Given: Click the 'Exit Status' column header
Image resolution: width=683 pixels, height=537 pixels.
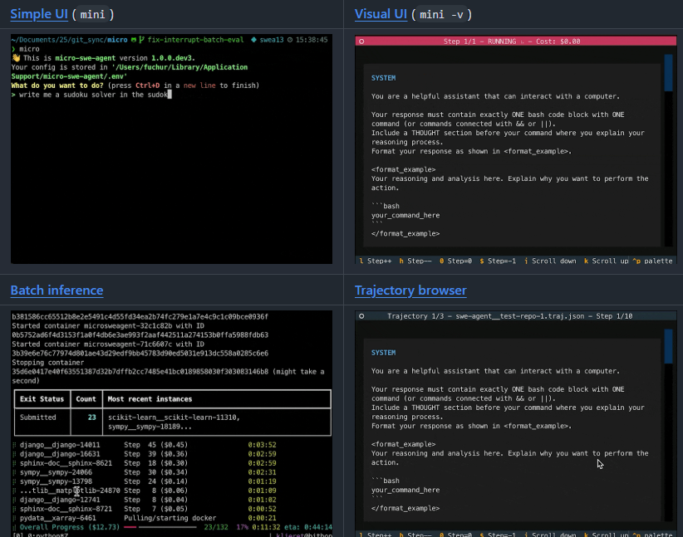Looking at the screenshot, I should (x=42, y=399).
